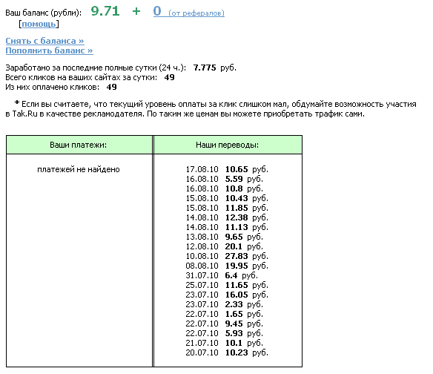This screenshot has height=374, width=433.
Task: Click 49 in the Всего кликов line
Action: pos(169,77)
